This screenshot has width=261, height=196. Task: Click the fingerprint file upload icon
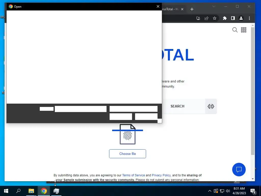click(128, 134)
